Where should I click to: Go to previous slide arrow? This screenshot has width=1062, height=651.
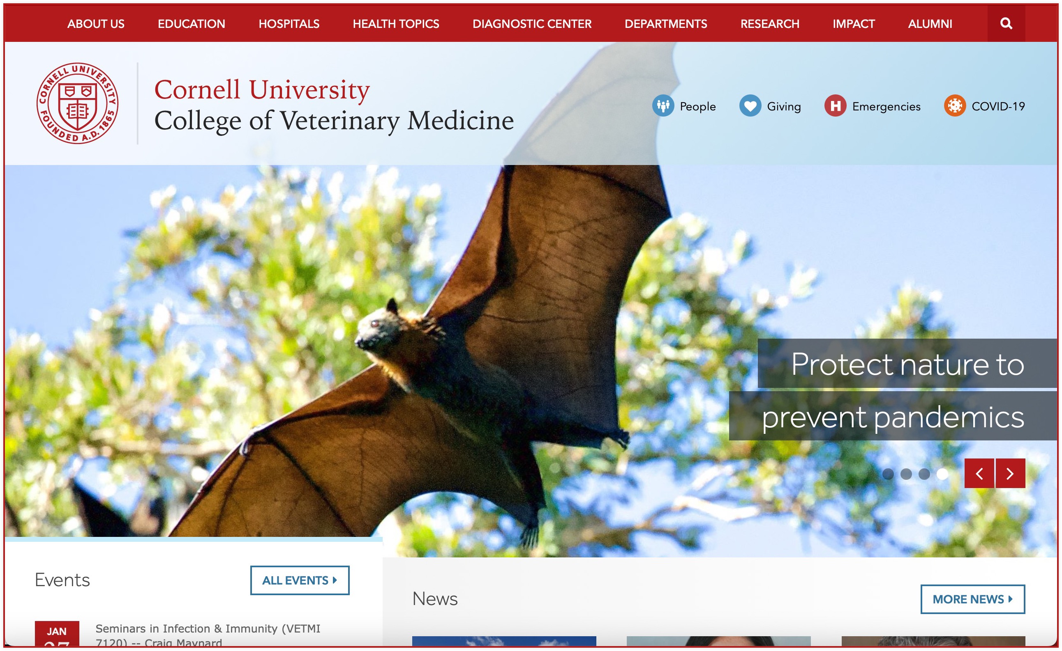pos(979,473)
